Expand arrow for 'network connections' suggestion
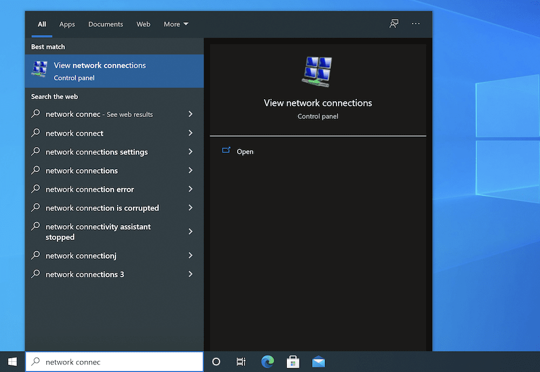This screenshot has height=372, width=540. [x=191, y=170]
